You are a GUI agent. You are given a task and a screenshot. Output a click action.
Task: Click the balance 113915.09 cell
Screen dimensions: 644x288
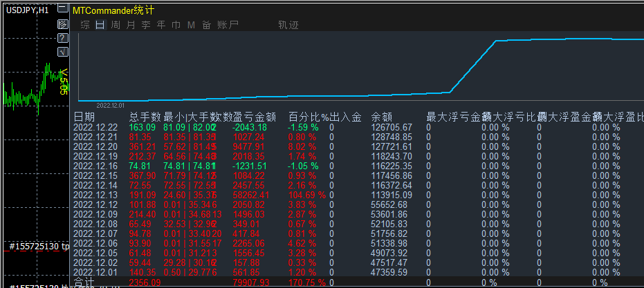tap(392, 195)
